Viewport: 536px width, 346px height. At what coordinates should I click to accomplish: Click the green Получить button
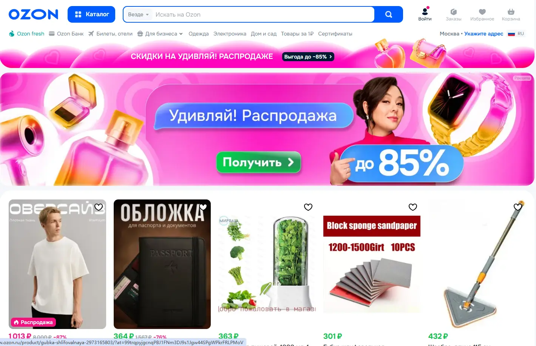258,162
